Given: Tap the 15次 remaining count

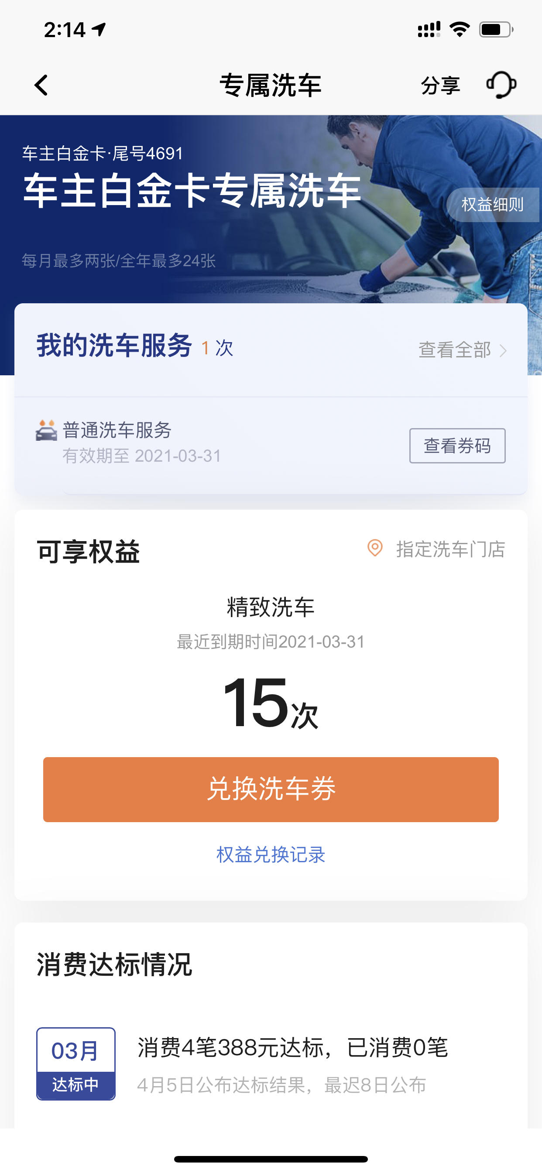Looking at the screenshot, I should click(x=271, y=702).
